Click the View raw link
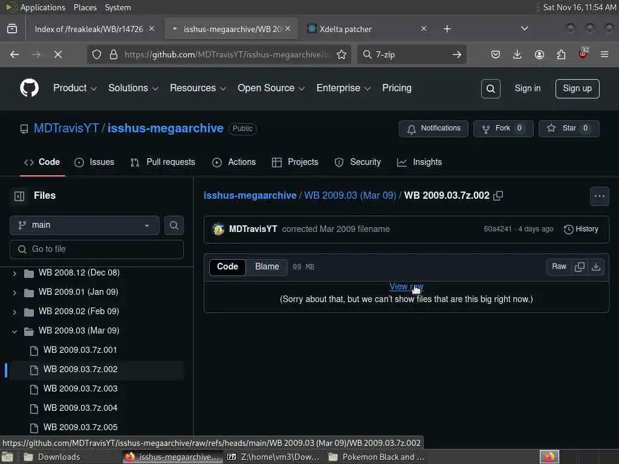619x464 pixels. point(406,286)
